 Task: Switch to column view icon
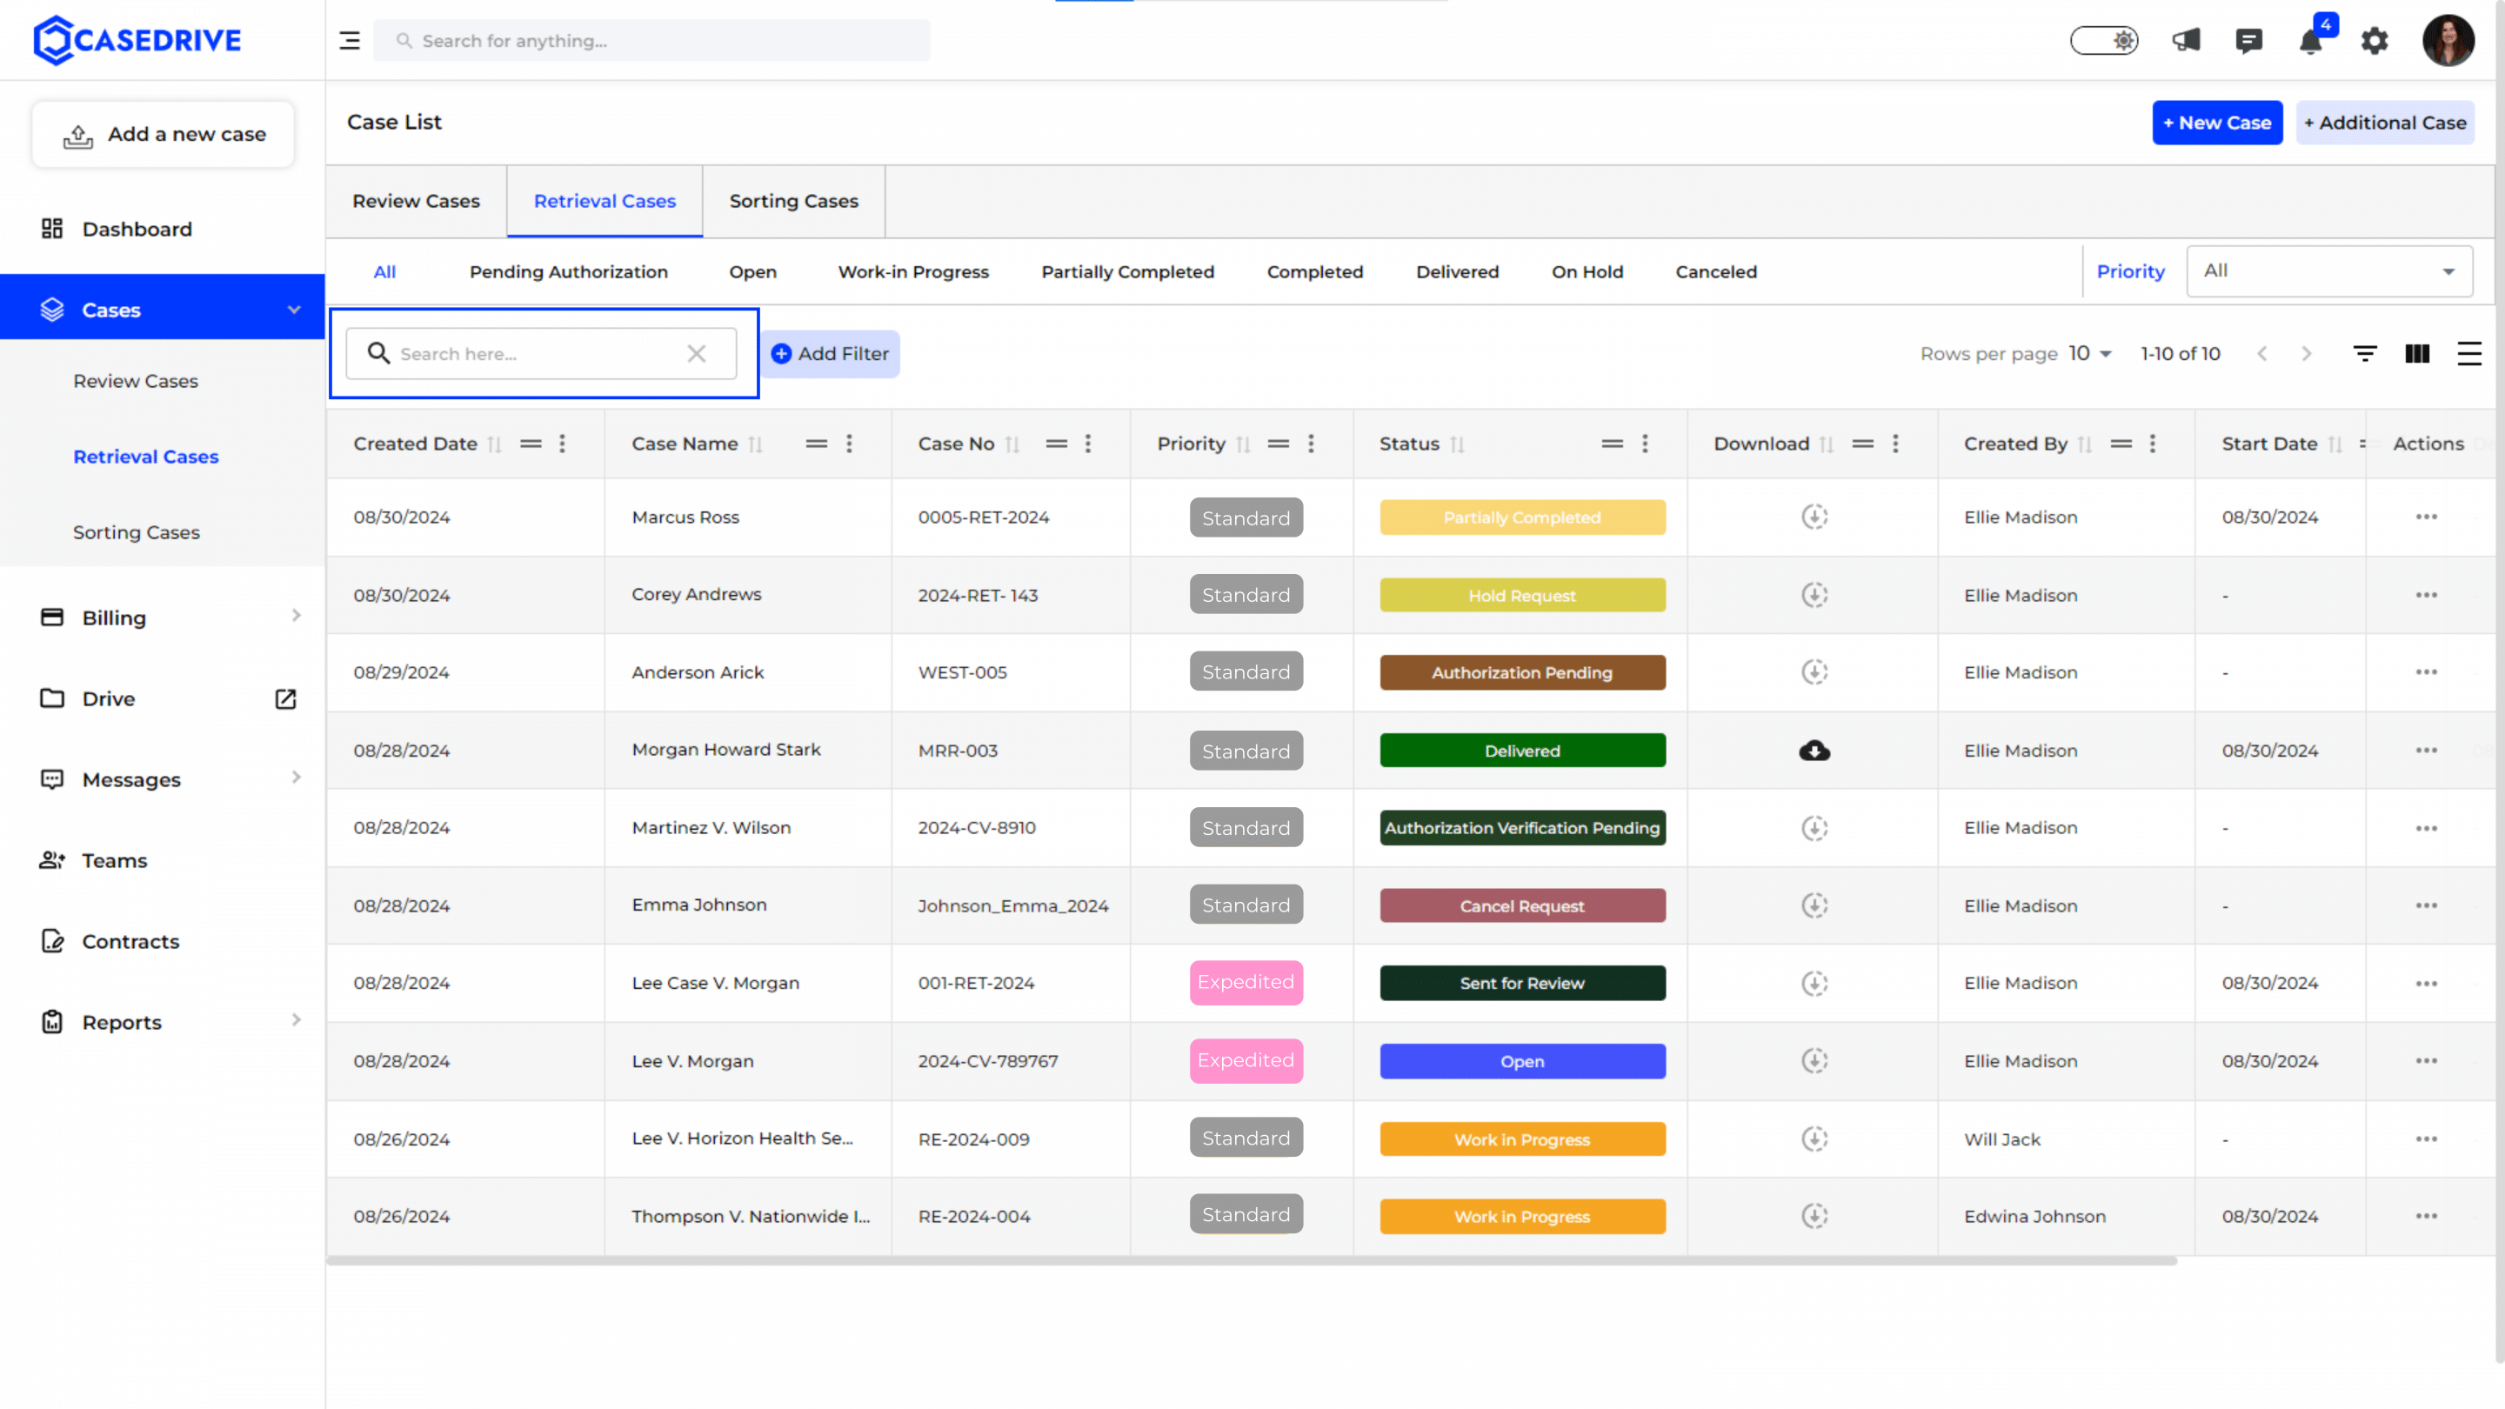(2416, 354)
